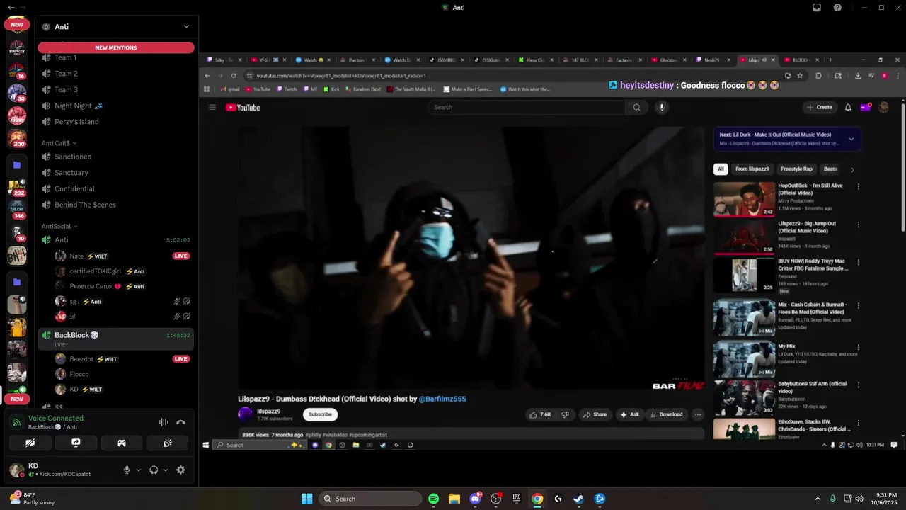The height and width of the screenshot is (510, 906).
Task: Open the YouTube notifications bell
Action: pyautogui.click(x=848, y=108)
